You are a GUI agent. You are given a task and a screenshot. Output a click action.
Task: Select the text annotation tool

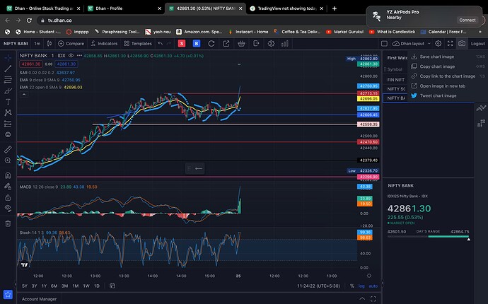pyautogui.click(x=8, y=102)
